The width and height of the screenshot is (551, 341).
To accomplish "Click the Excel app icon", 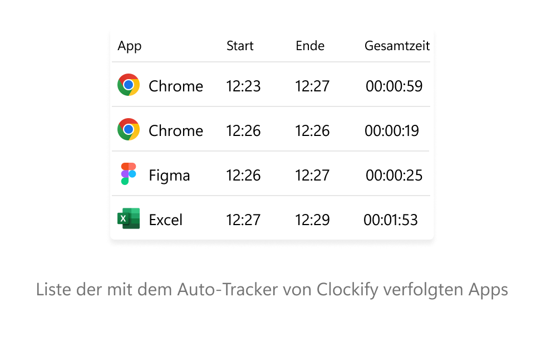I will (x=128, y=218).
